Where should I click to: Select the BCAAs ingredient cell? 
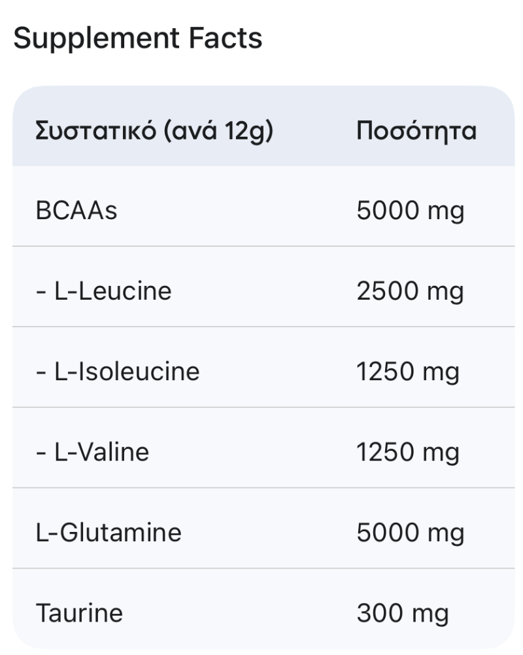point(76,210)
